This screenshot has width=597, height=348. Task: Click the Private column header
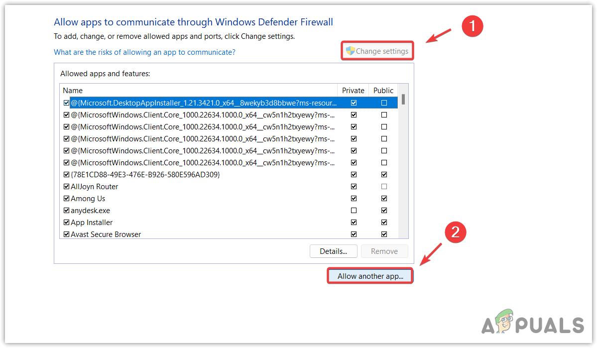point(353,90)
